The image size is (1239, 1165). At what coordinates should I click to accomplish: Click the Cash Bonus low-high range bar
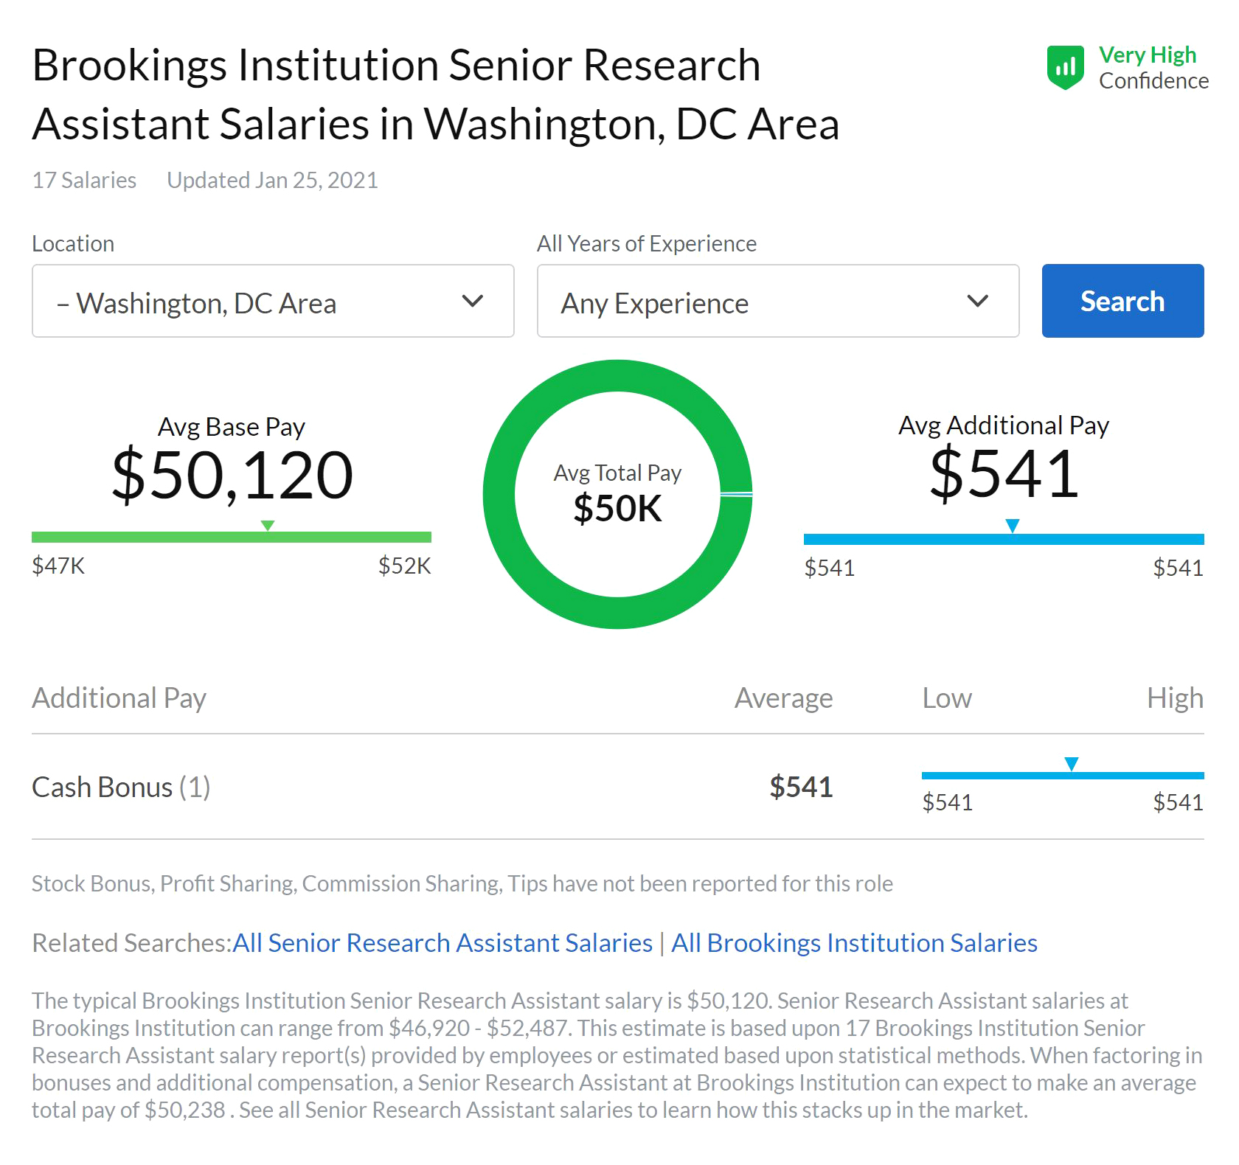[1063, 776]
